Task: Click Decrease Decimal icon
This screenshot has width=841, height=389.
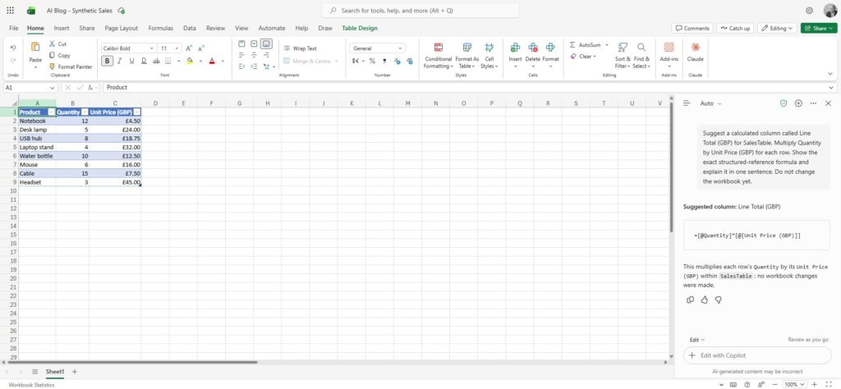Action: pos(410,61)
